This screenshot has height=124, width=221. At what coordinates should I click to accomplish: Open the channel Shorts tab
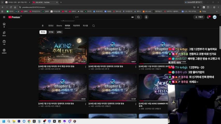(x=59, y=26)
